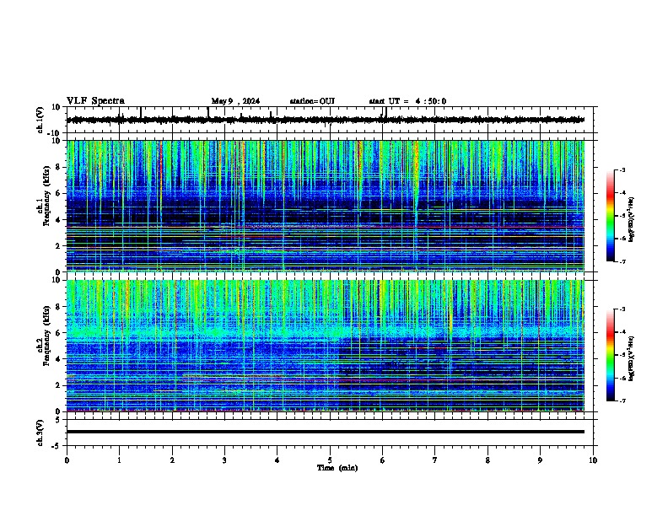Select the "ch.2 Frequency (kHz)" axis label
Image resolution: width=668 pixels, height=516 pixels.
tap(42, 336)
